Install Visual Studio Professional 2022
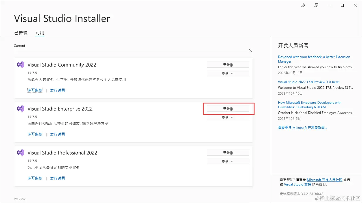The height and width of the screenshot is (203, 362). point(228,153)
